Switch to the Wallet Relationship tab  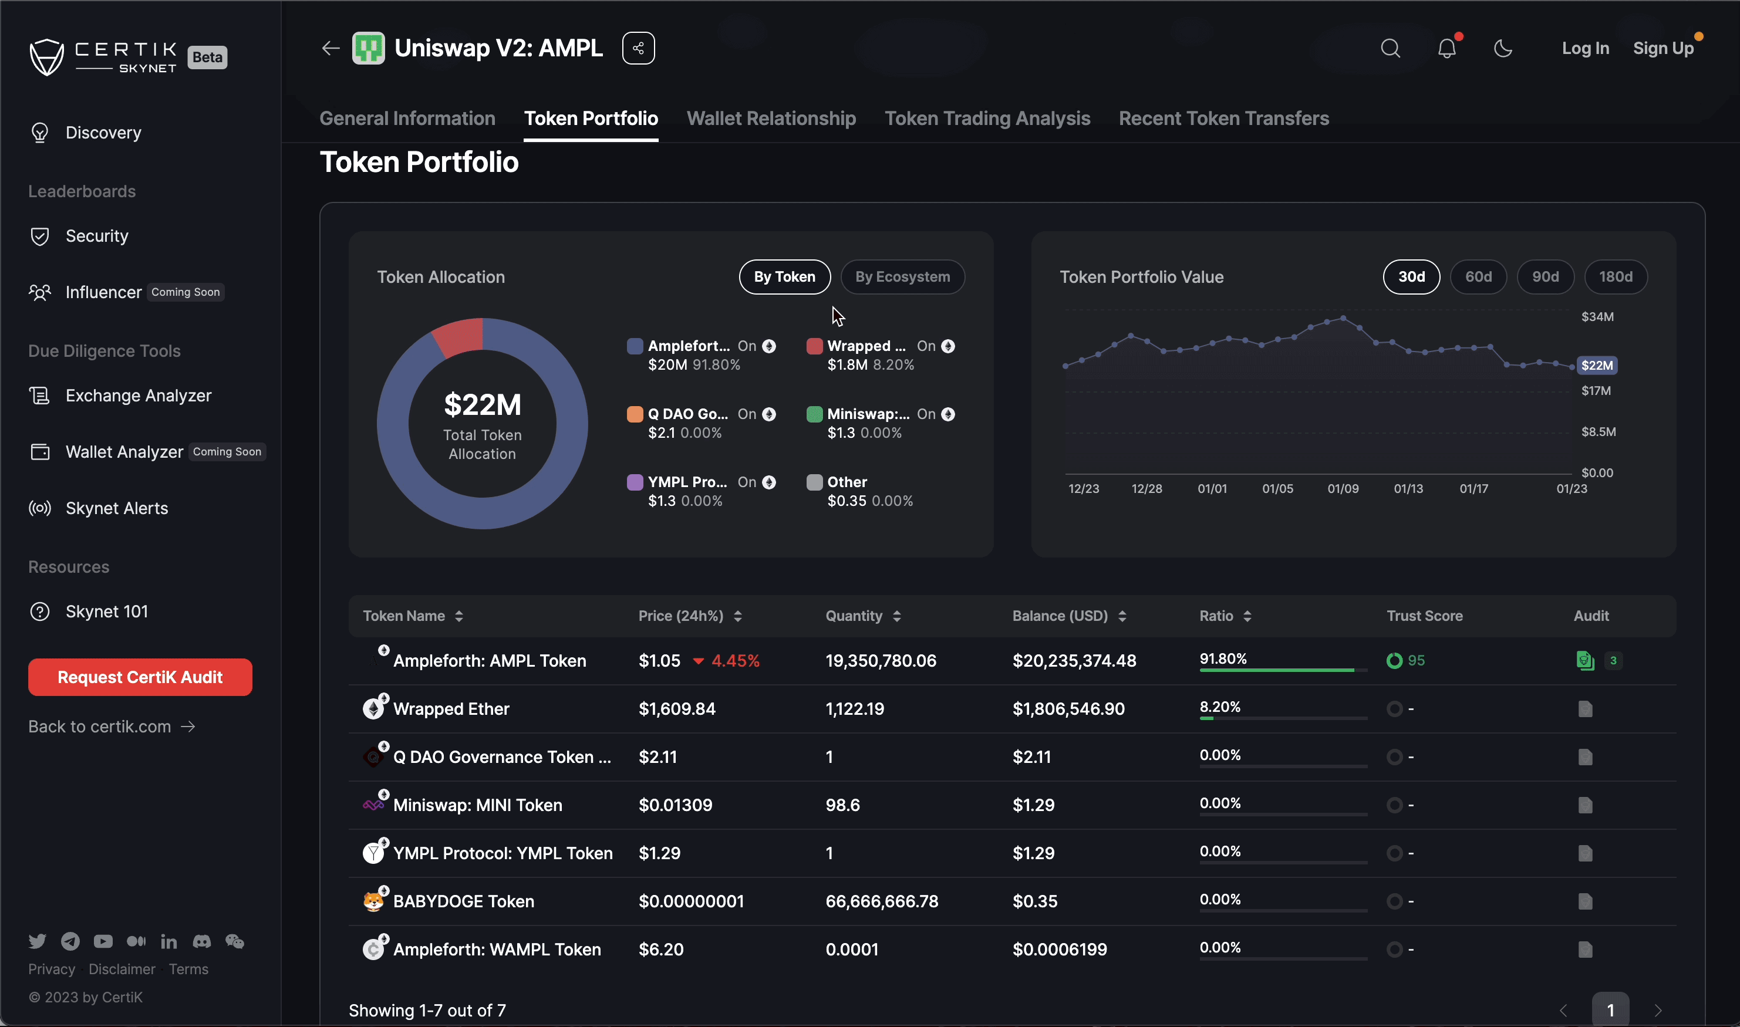pos(771,119)
